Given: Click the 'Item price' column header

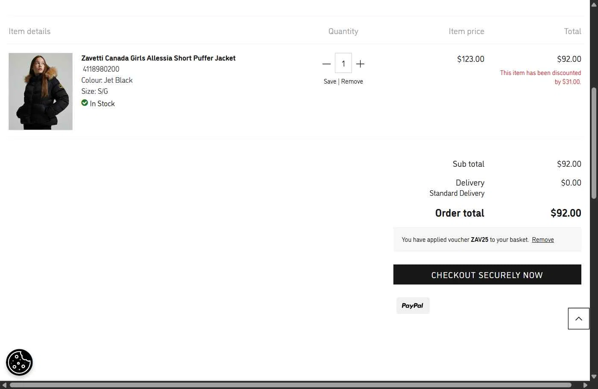Looking at the screenshot, I should point(466,31).
